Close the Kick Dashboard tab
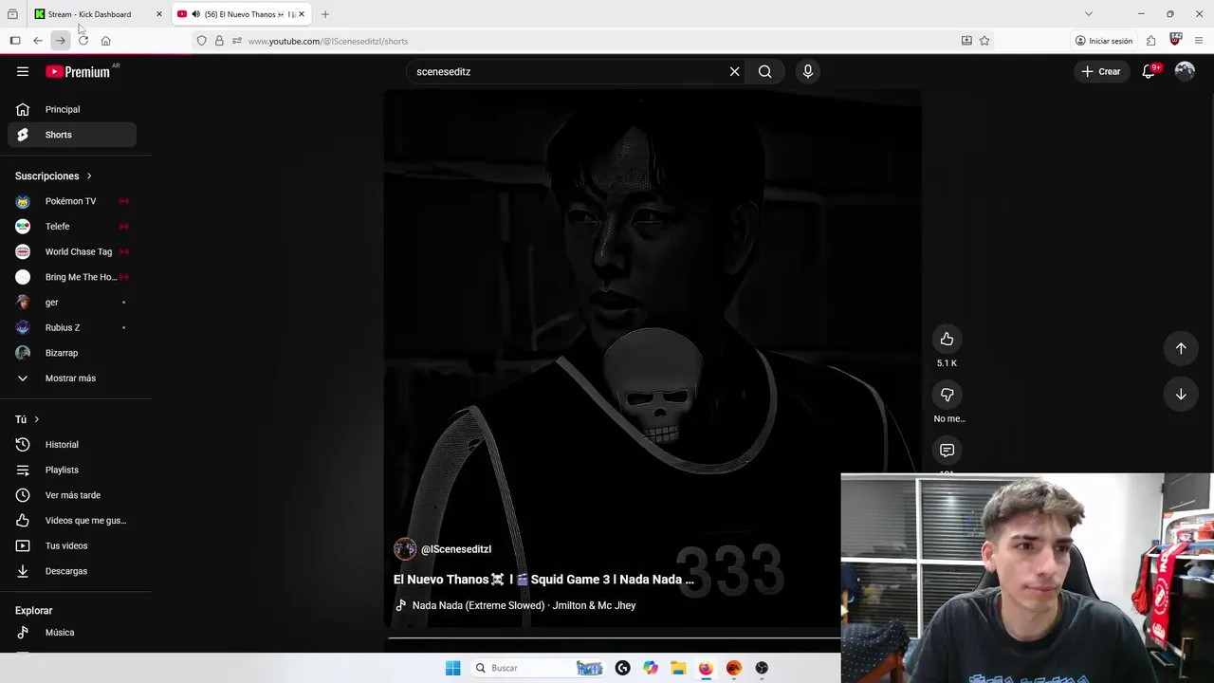This screenshot has height=683, width=1214. (158, 14)
